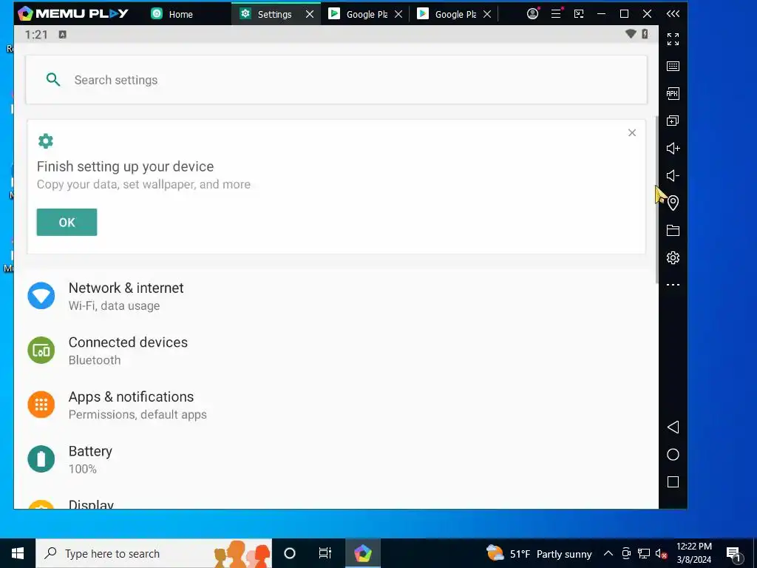Click the Search settings field

tap(336, 80)
